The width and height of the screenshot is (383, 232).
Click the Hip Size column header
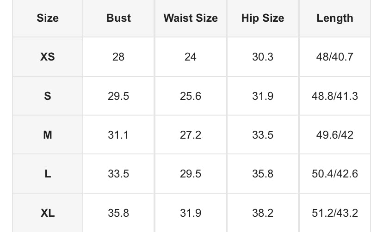point(263,18)
